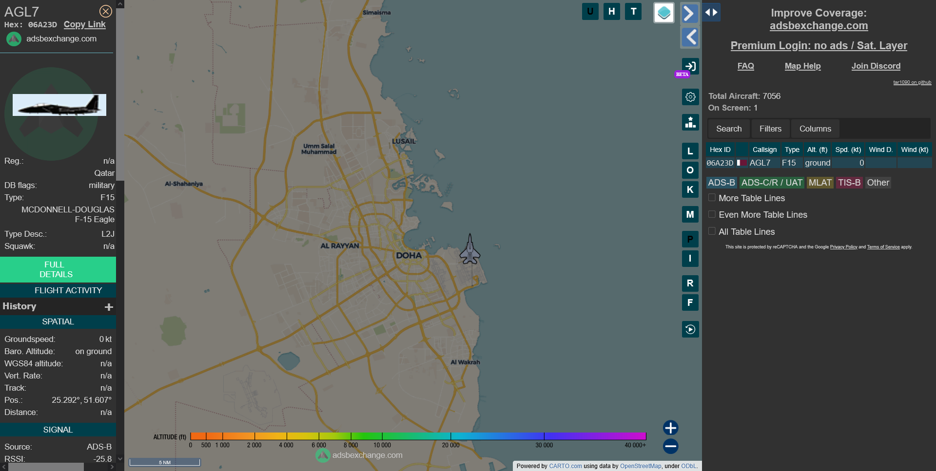Zoom out with the minus button
Screen dimensions: 936x471
click(x=671, y=446)
